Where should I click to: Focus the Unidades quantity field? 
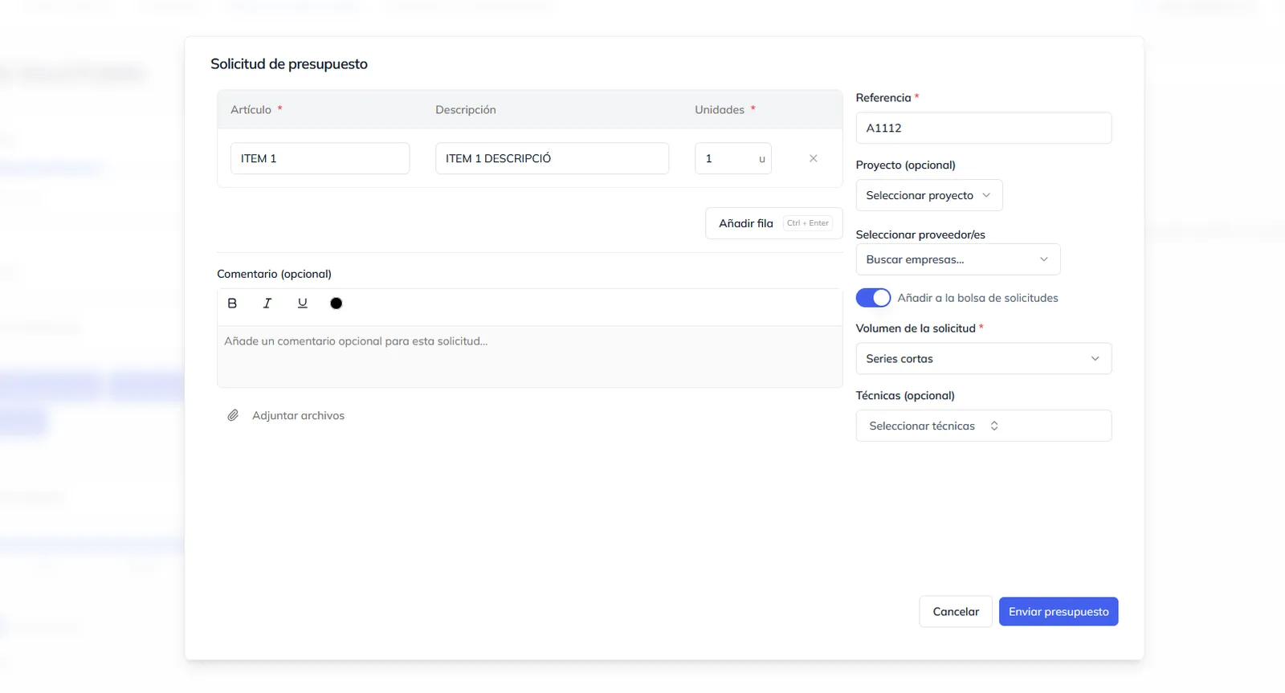point(733,158)
